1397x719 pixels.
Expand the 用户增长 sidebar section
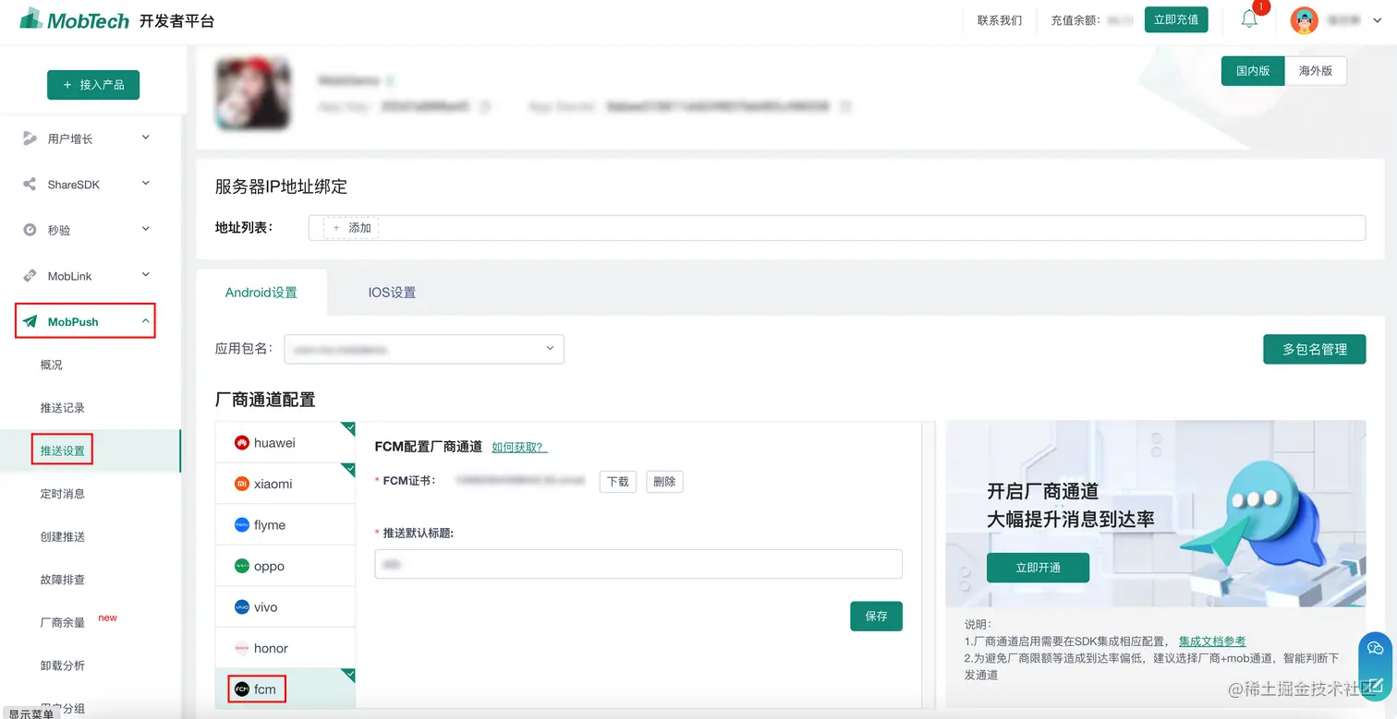click(x=84, y=137)
